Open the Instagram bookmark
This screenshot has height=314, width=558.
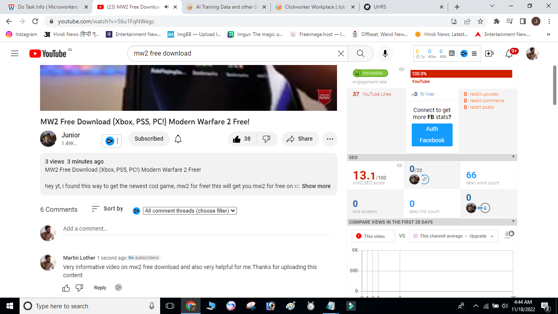(22, 34)
